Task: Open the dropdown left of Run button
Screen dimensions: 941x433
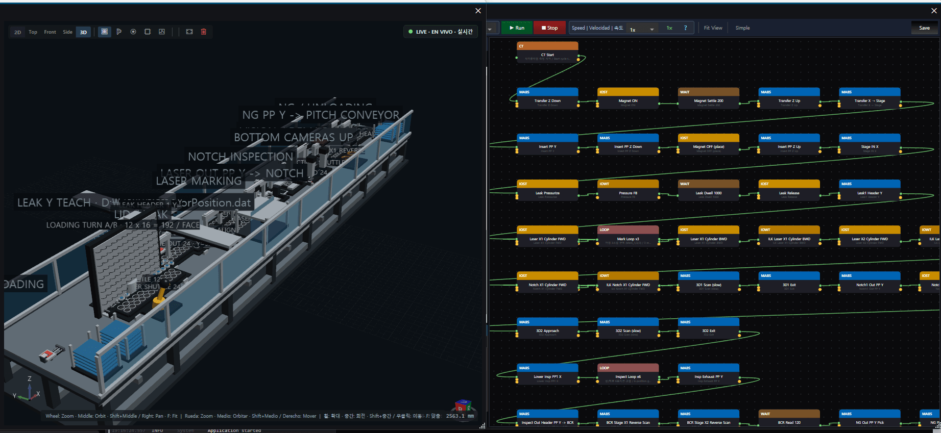Action: click(491, 28)
